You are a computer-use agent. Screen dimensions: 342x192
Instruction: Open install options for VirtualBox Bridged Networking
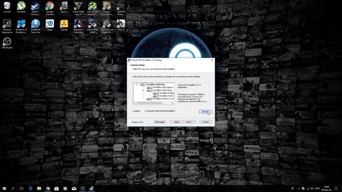point(156,93)
